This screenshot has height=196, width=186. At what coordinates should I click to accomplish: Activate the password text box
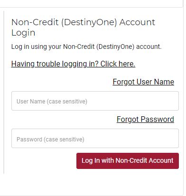[x=95, y=138]
